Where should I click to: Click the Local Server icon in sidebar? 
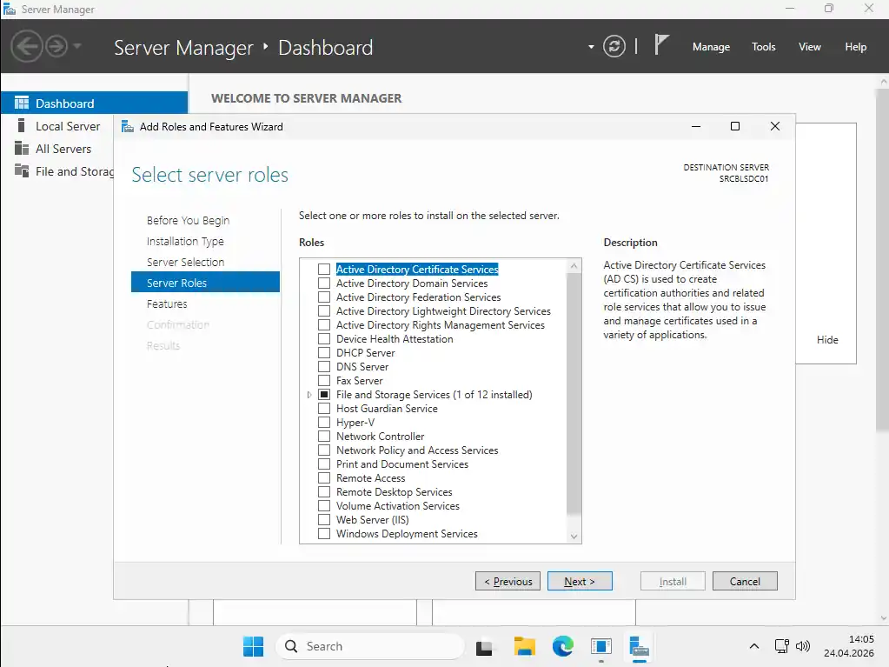pos(22,125)
